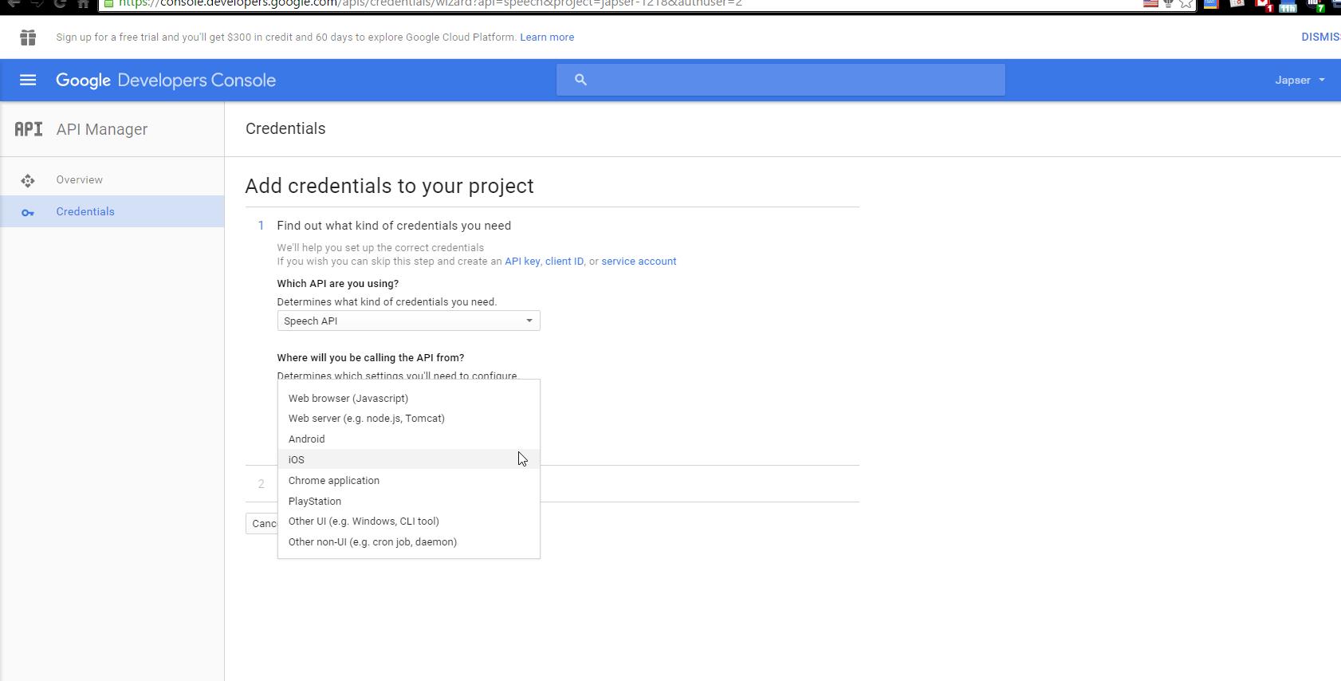Reload the page with the refresh icon
The height and width of the screenshot is (681, 1341).
(x=60, y=3)
